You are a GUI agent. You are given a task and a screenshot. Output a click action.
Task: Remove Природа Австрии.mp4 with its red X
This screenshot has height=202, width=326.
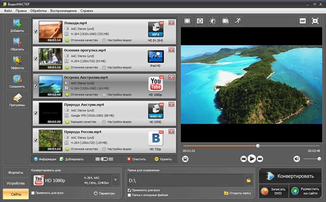pyautogui.click(x=172, y=104)
